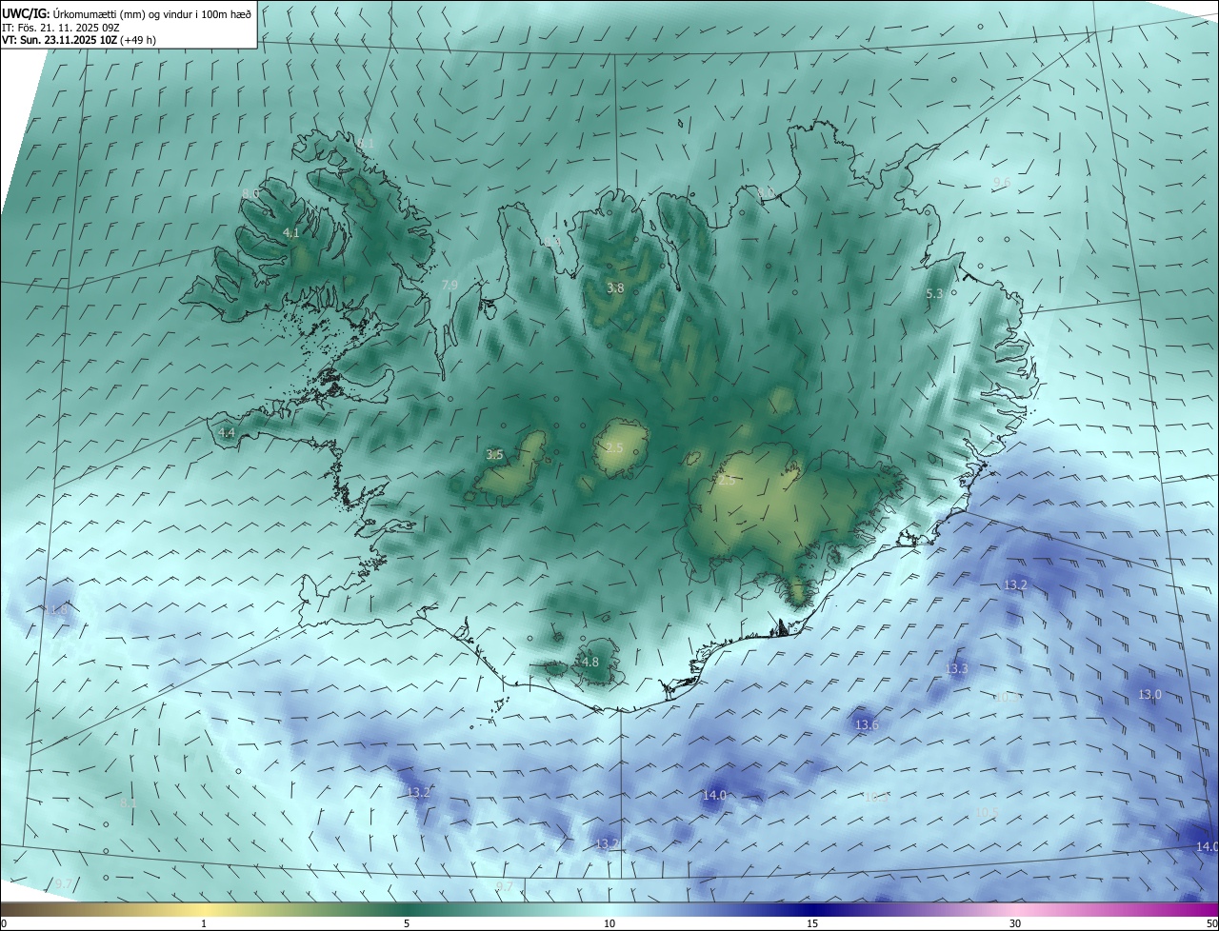Screen dimensions: 1219x931
Task: Click the 2.5 value on the central round glacier
Action: (x=614, y=448)
